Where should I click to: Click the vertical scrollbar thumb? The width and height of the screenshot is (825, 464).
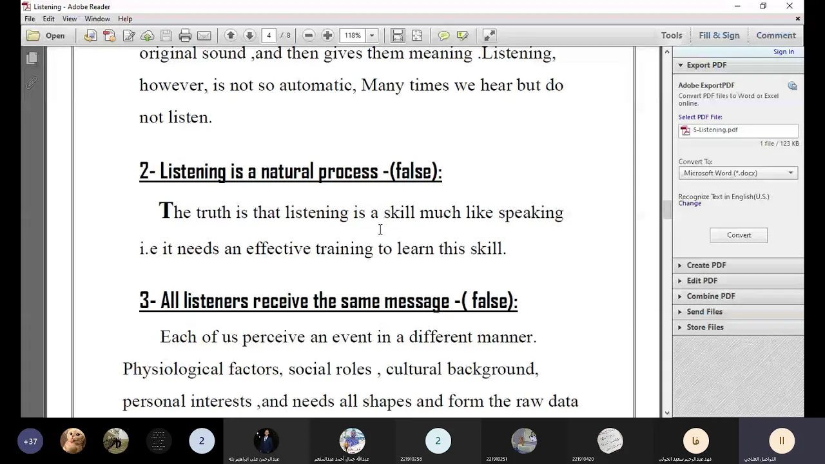667,209
